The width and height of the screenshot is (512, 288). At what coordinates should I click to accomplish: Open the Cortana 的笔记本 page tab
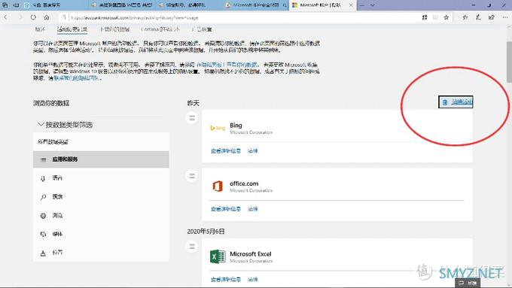click(160, 29)
